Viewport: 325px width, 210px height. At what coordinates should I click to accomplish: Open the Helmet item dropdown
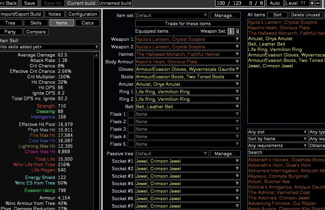point(188,54)
